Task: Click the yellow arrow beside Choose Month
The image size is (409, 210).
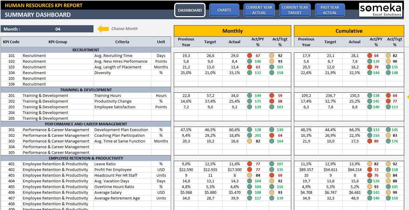Action: pos(103,29)
